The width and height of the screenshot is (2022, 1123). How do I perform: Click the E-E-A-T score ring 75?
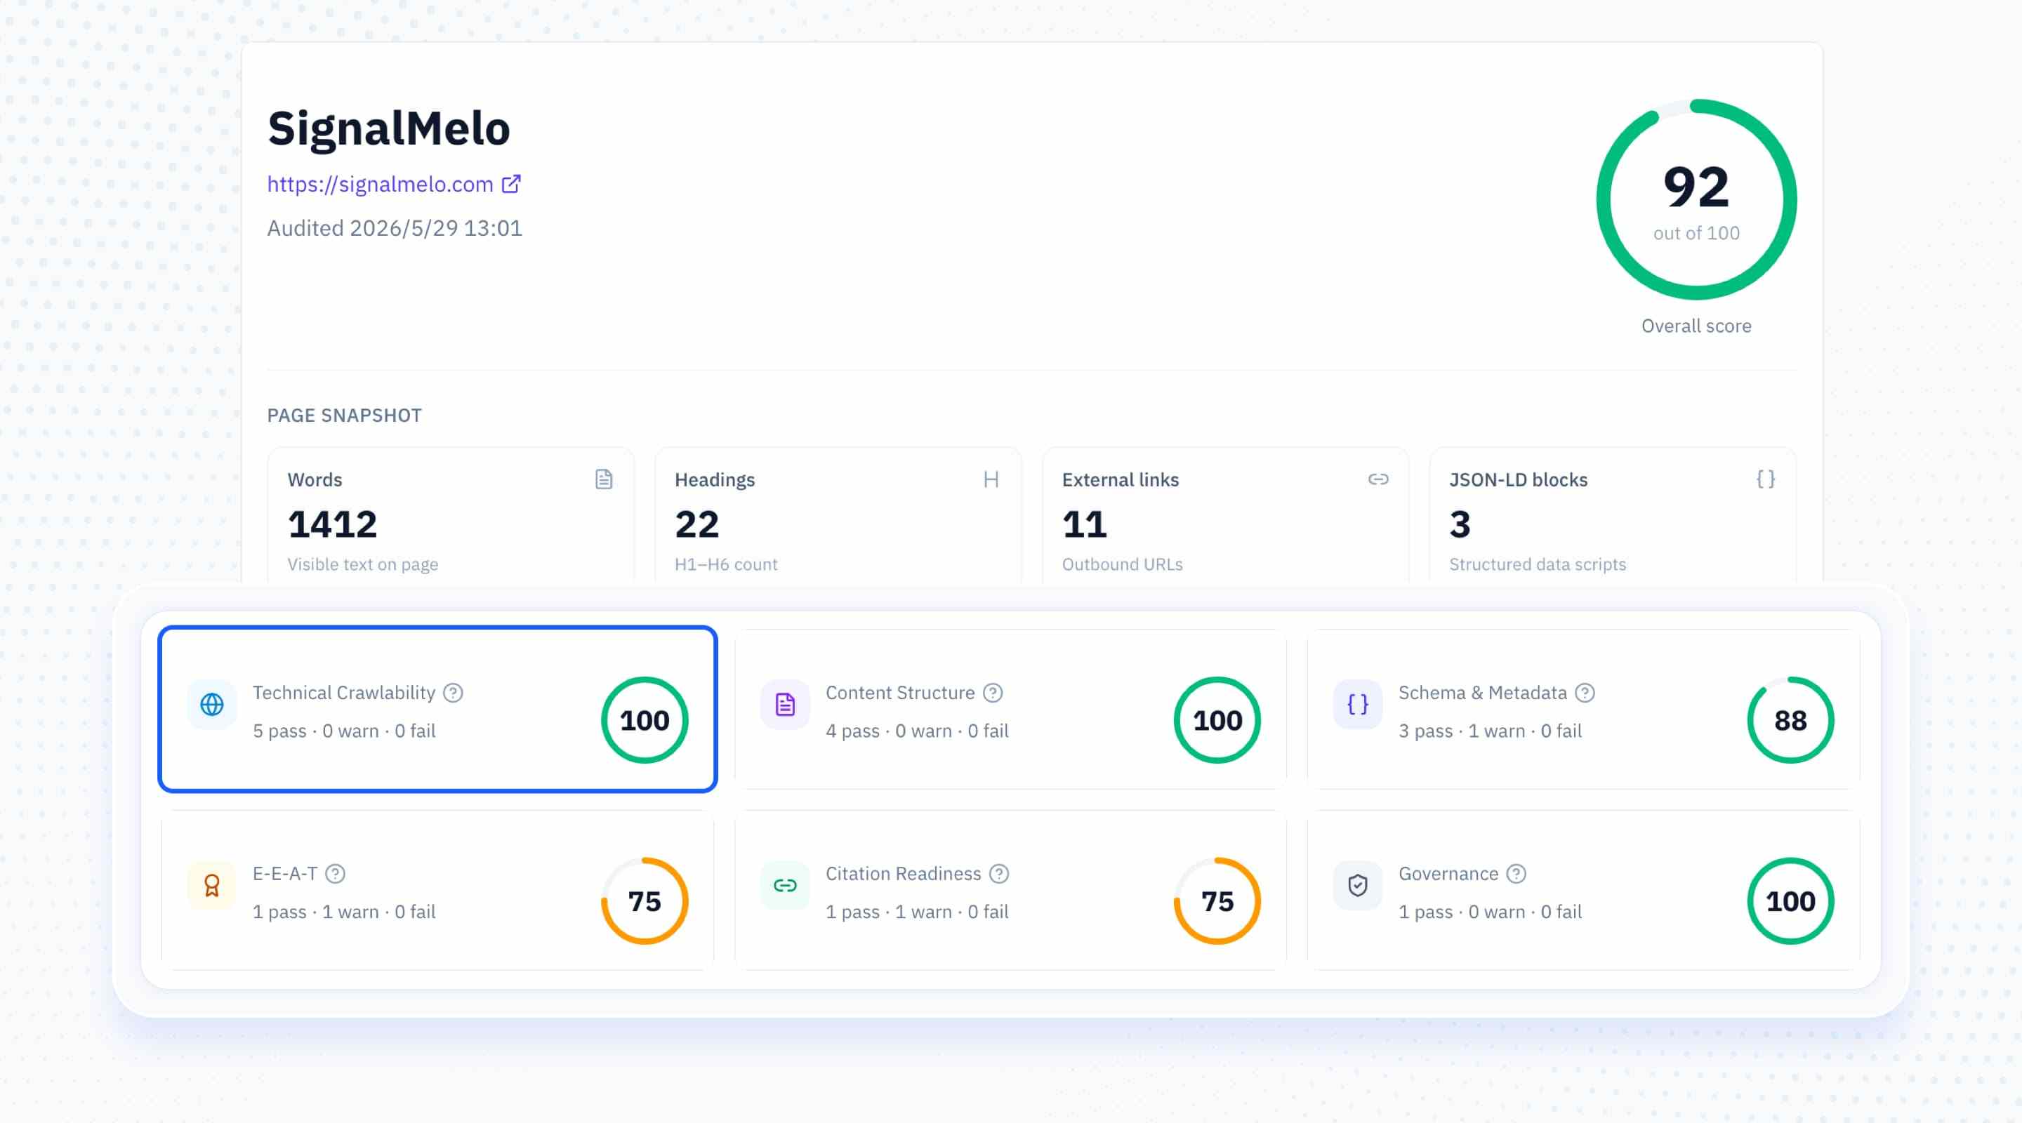tap(645, 901)
